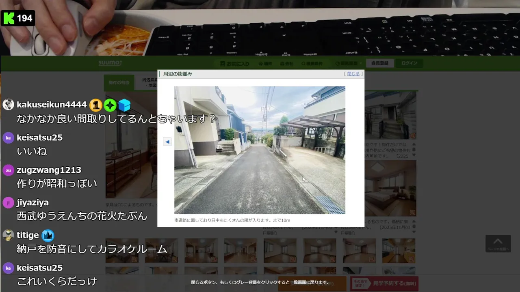This screenshot has height=292, width=520.
Task: Open お気に入り favorites in the header
Action: (235, 64)
